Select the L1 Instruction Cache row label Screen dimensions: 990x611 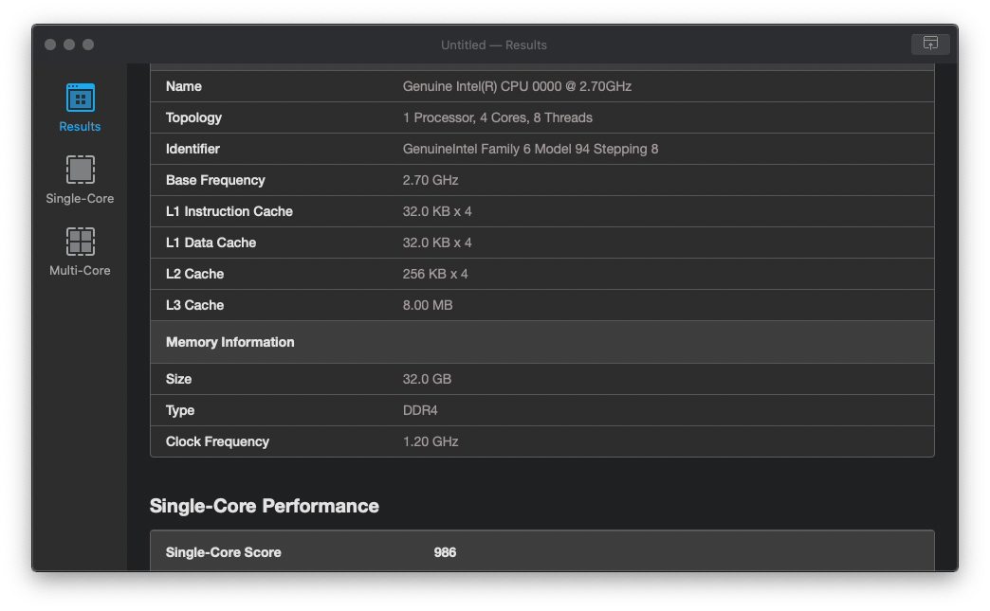[229, 211]
